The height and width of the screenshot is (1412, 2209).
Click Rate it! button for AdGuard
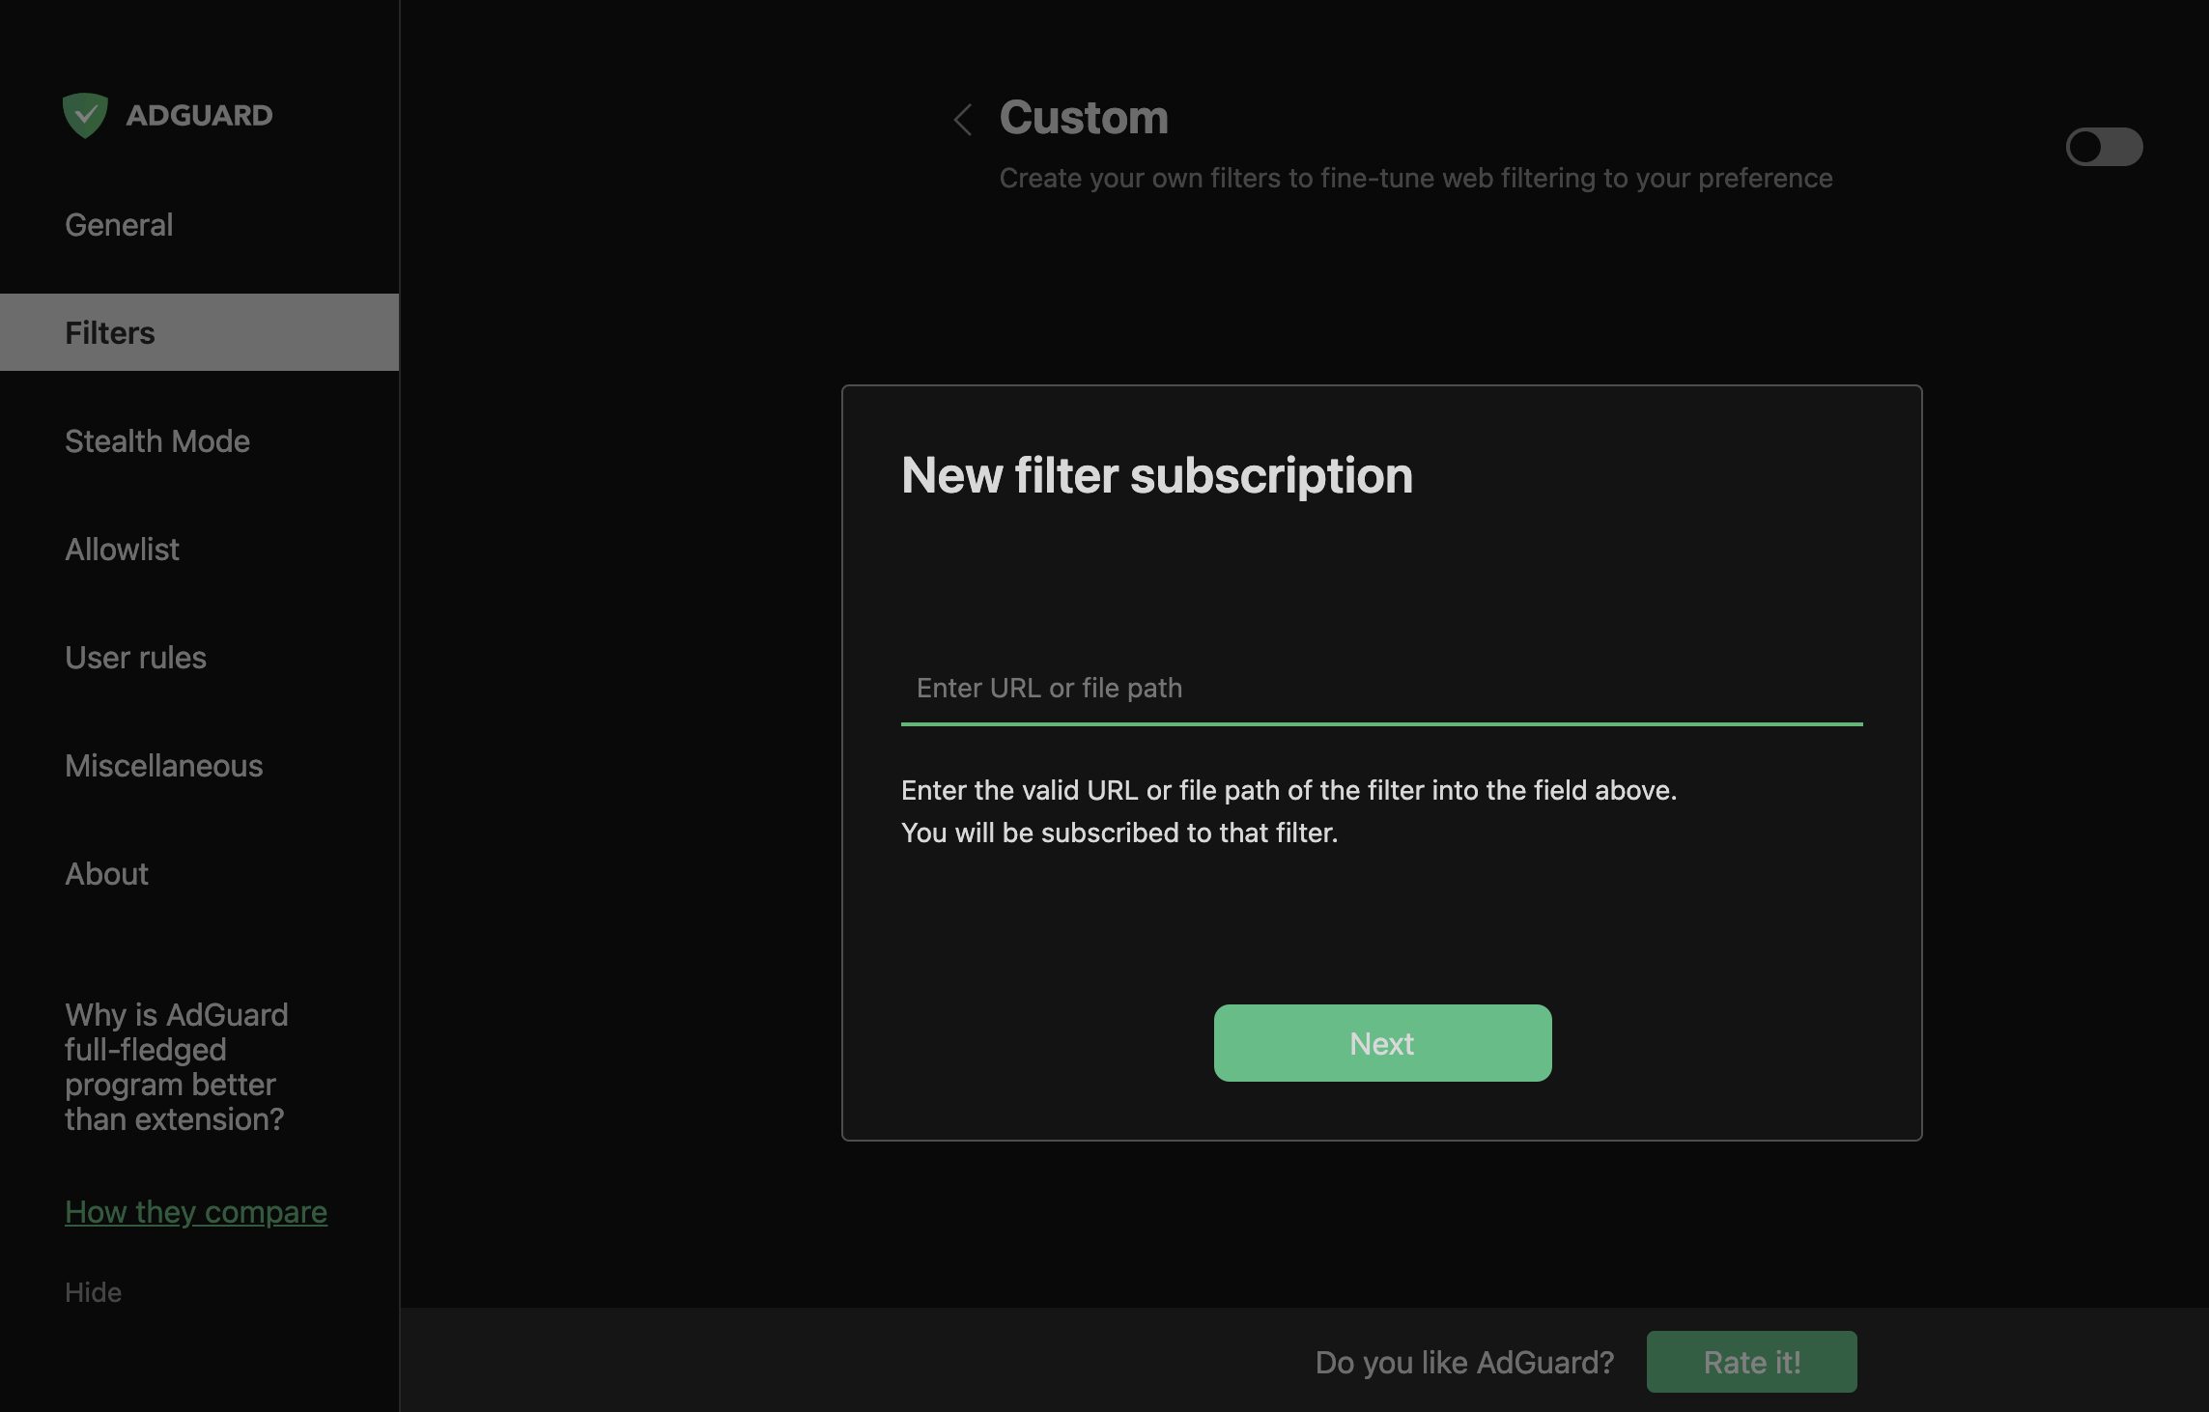coord(1752,1362)
